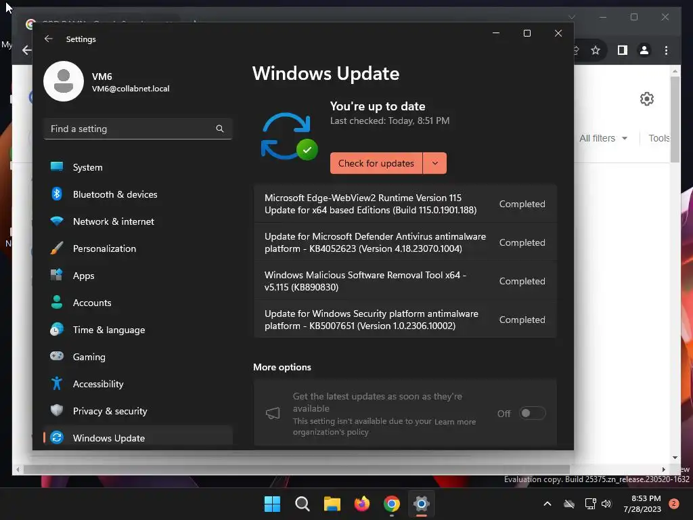The image size is (693, 520).
Task: Select the Windows Security platform KB5007651 entry
Action: (405, 320)
